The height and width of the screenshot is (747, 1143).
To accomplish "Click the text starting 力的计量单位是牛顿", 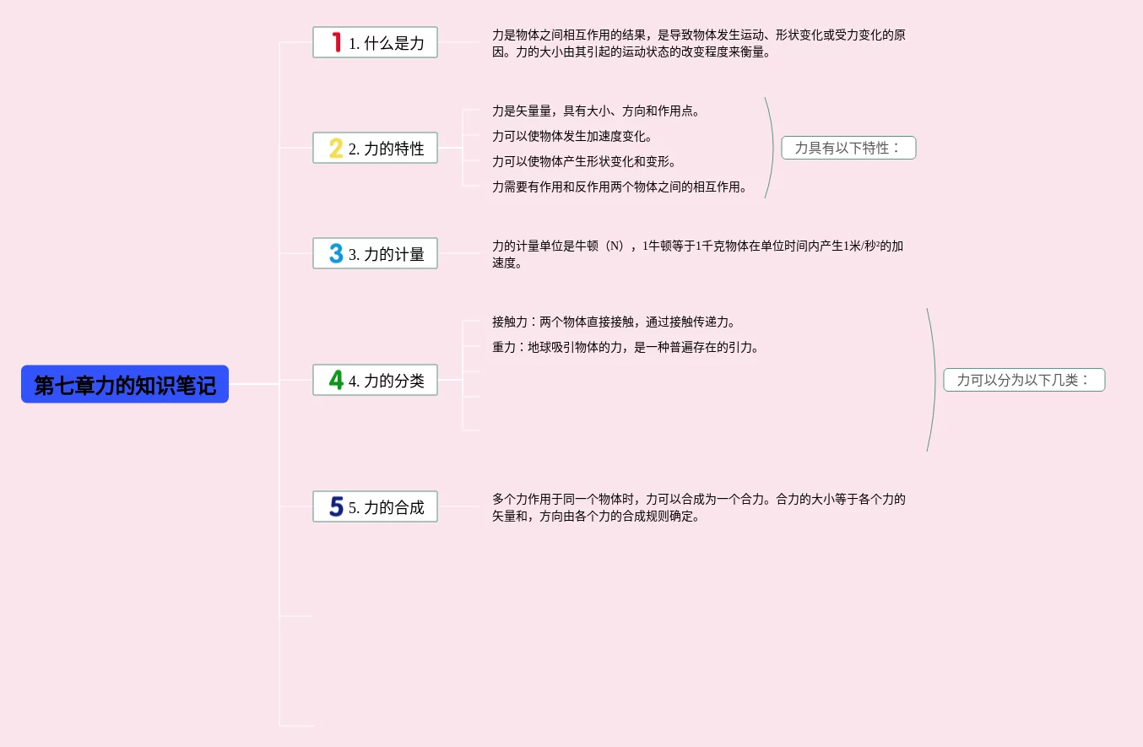I will pos(698,254).
